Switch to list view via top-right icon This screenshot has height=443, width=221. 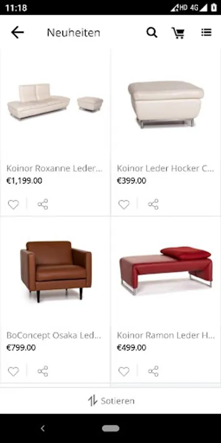click(x=206, y=32)
